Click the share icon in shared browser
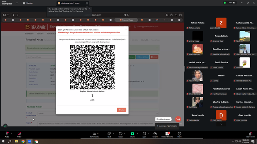 click(171, 15)
